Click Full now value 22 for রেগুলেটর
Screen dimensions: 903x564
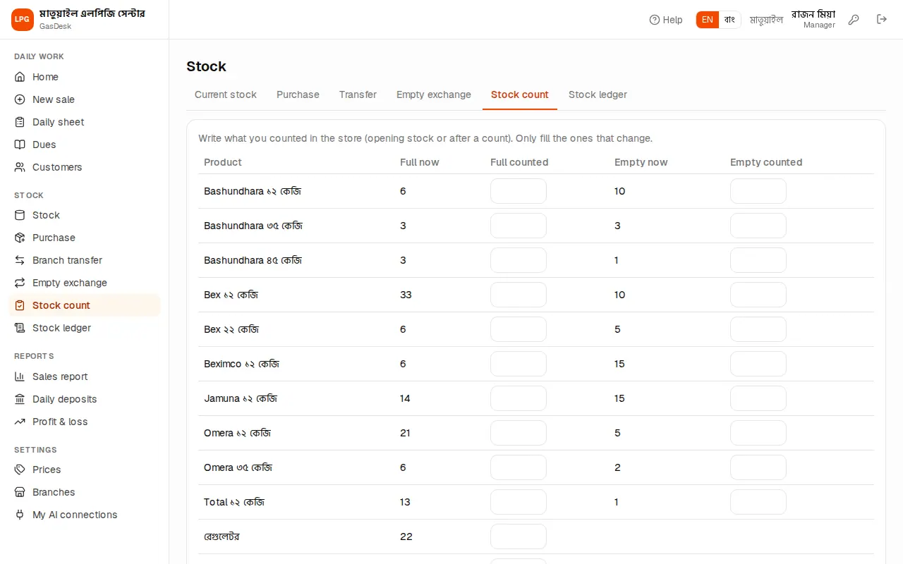[x=406, y=537]
